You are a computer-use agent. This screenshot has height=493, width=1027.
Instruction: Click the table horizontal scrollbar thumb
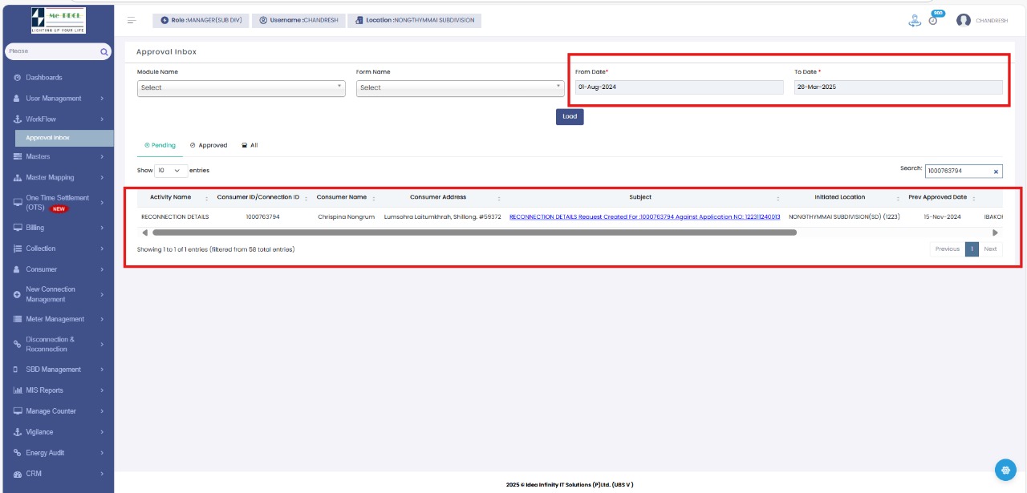coord(474,232)
